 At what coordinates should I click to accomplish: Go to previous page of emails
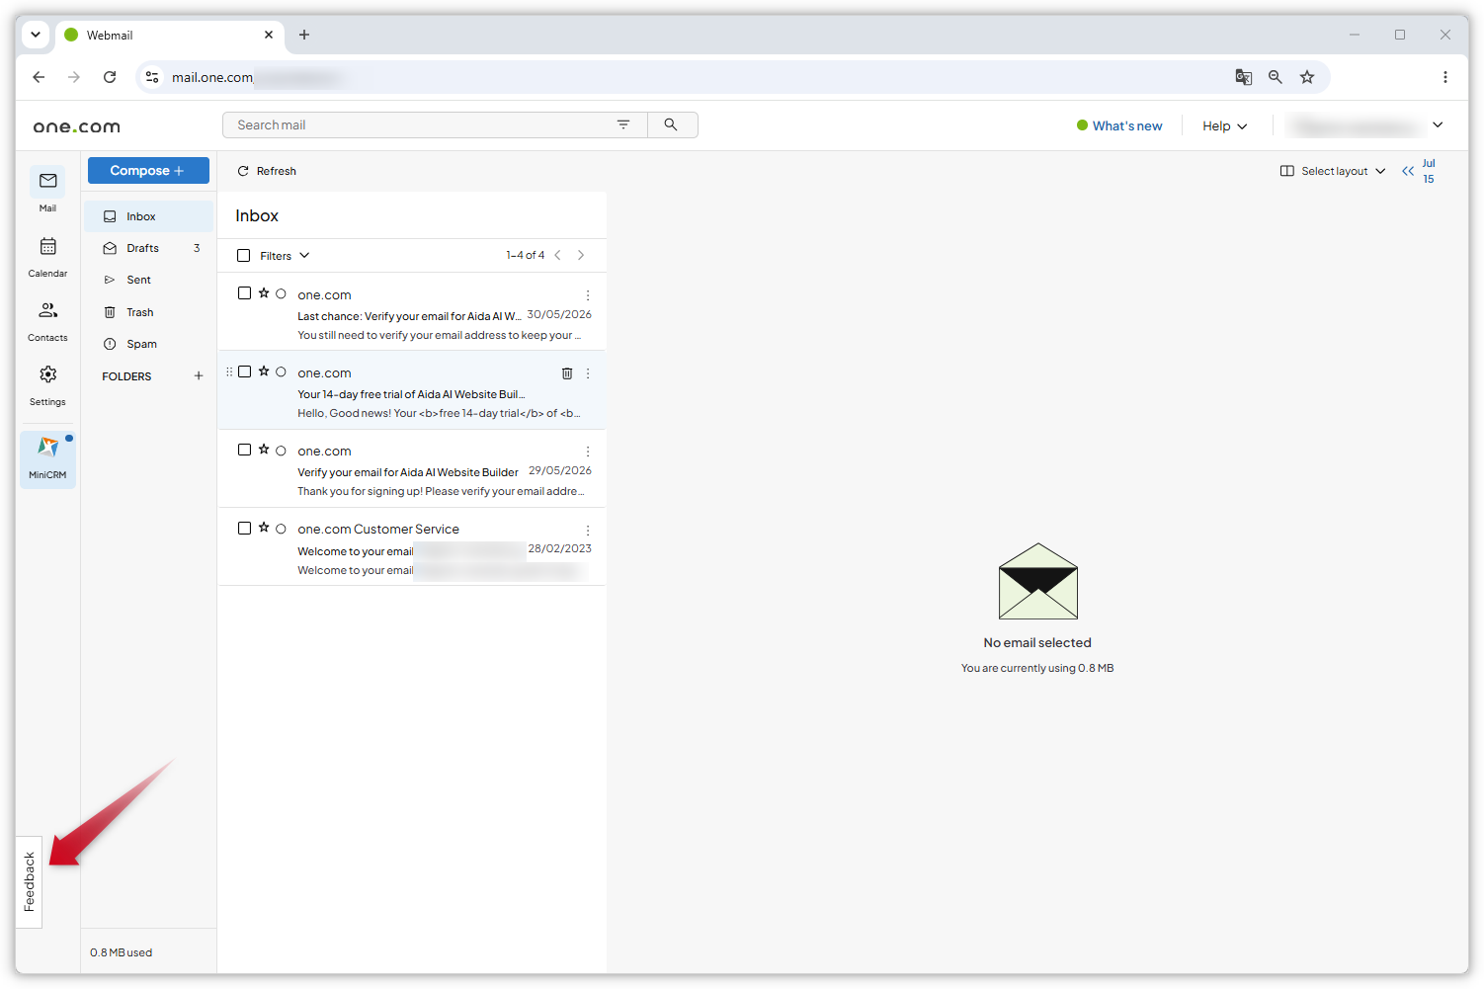click(558, 255)
